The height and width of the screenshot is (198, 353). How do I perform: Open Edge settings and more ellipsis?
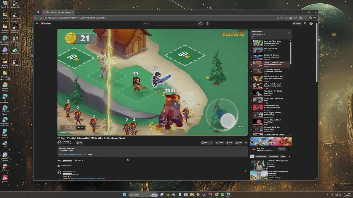(305, 18)
